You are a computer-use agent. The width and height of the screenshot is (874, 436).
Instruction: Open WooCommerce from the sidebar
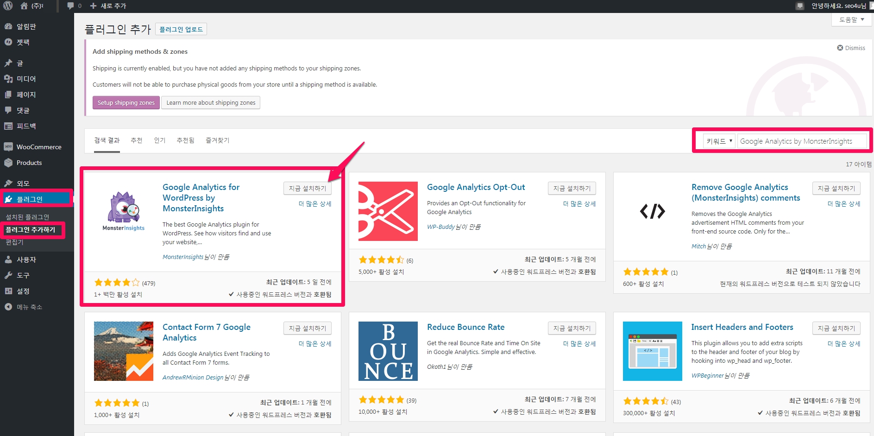point(38,147)
